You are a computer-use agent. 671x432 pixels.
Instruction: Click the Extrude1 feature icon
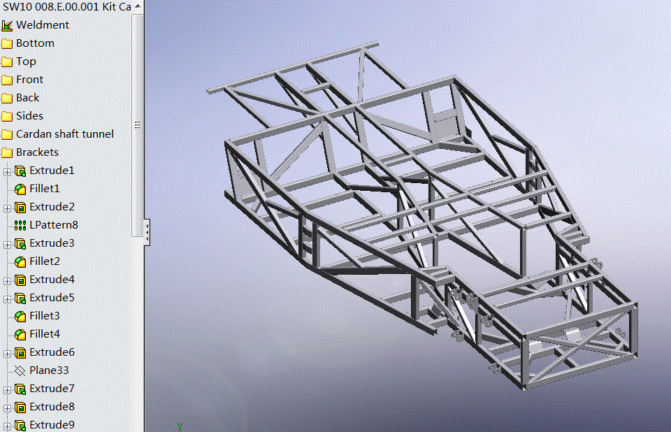pos(20,171)
